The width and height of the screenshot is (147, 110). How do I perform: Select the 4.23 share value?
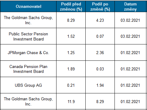100,20
